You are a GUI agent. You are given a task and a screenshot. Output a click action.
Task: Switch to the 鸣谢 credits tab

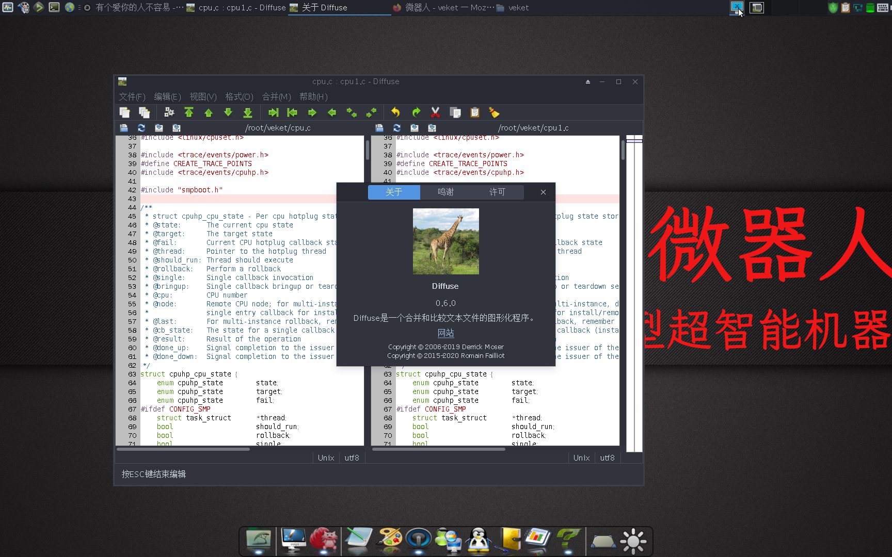445,192
